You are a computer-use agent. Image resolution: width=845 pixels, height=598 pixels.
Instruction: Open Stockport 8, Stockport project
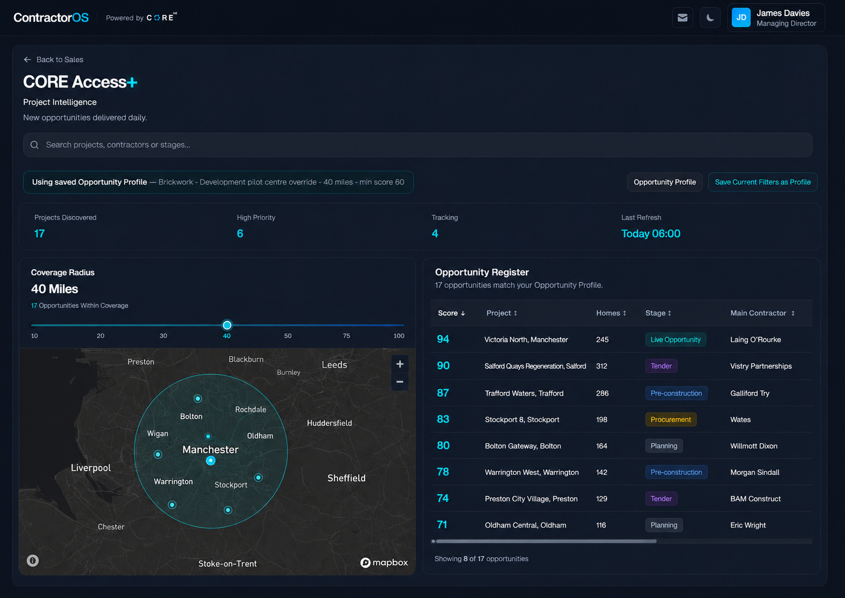click(x=522, y=419)
